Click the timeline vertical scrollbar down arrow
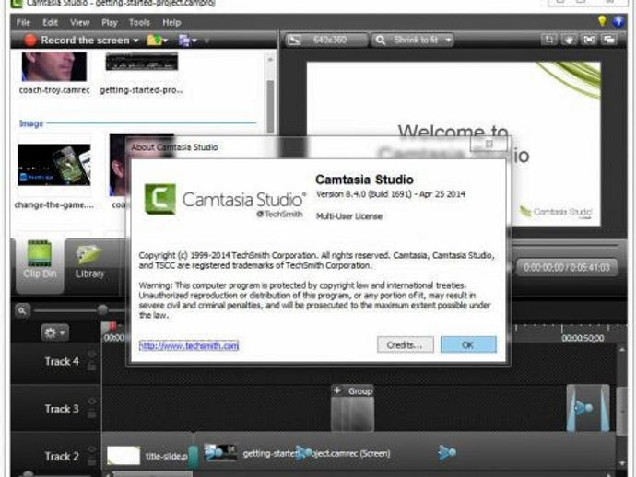Screen dimensions: 636x477 (621, 463)
